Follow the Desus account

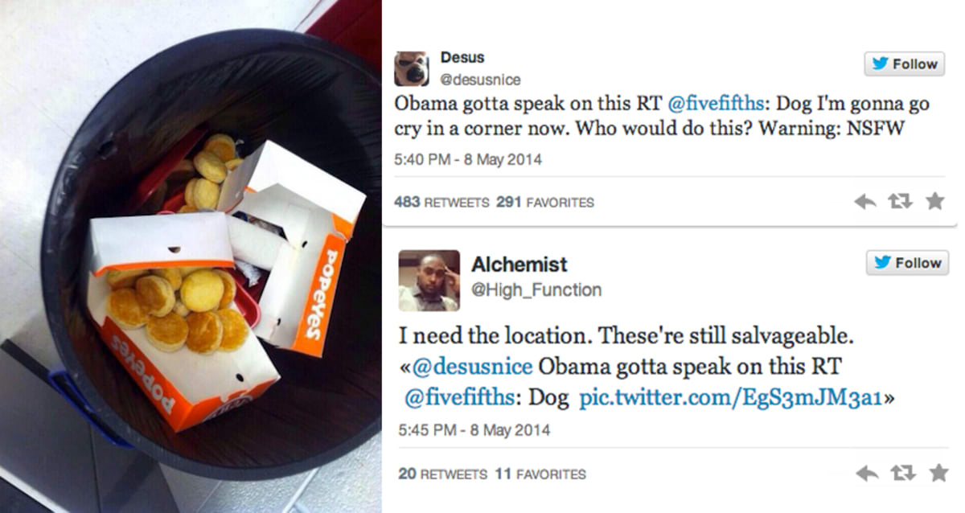pyautogui.click(x=904, y=64)
